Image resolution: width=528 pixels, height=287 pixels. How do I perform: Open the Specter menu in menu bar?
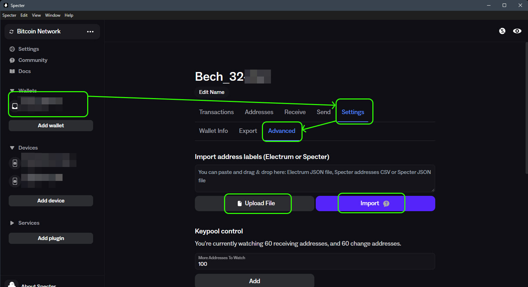[x=9, y=15]
